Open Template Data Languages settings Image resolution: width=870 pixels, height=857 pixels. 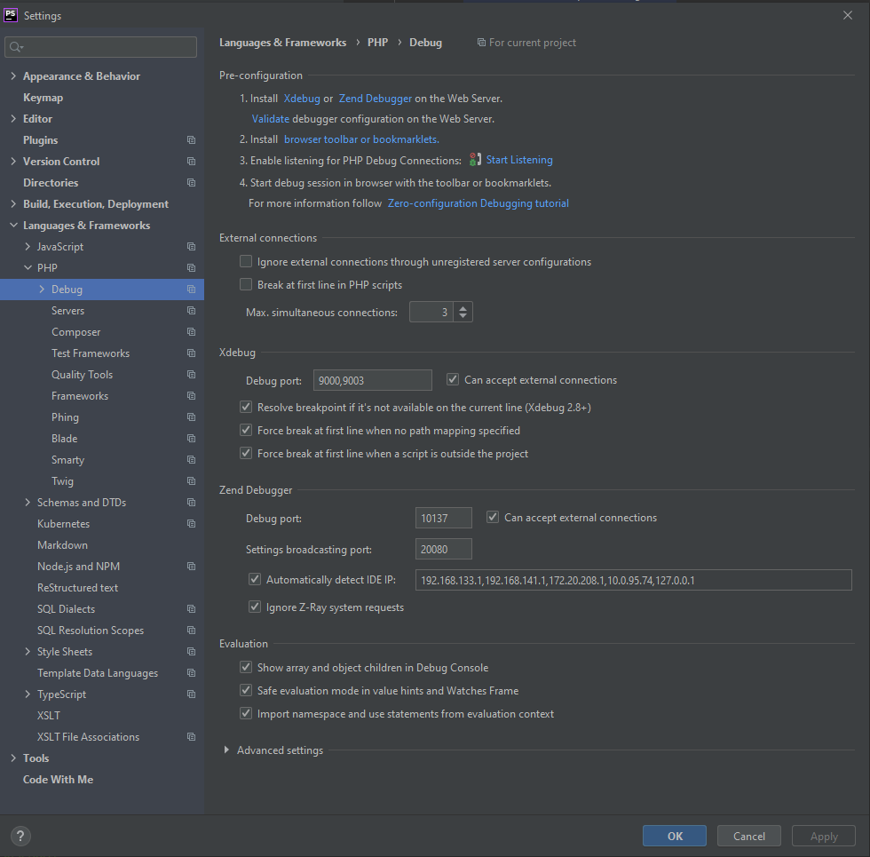click(x=98, y=673)
